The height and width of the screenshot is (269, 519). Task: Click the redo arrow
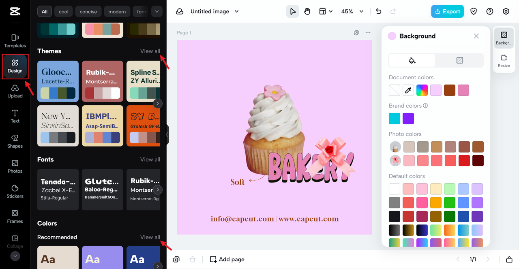point(393,11)
